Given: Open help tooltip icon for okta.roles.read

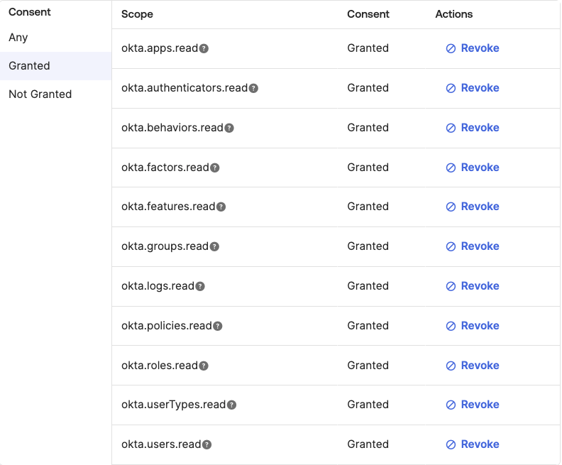Looking at the screenshot, I should pos(204,366).
